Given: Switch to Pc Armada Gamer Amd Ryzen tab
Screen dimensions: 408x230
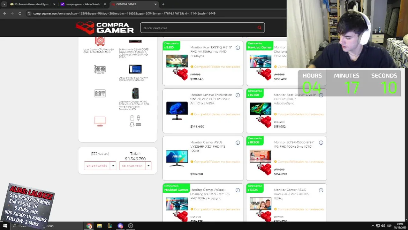Looking at the screenshot, I should tap(32, 4).
